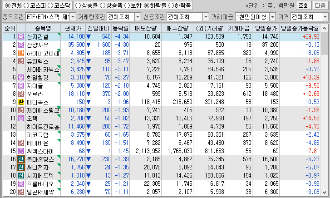The width and height of the screenshot is (330, 198).
Task: Click the 16,270 price for 콜마홀딩스
Action: [x=76, y=159]
